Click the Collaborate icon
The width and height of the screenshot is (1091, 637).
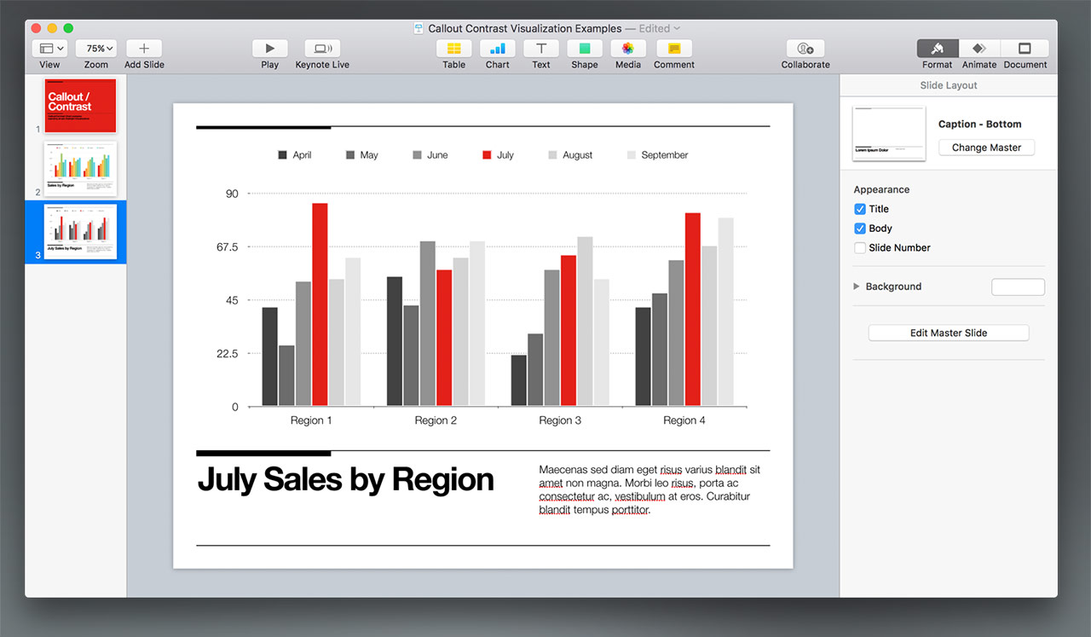pyautogui.click(x=805, y=49)
